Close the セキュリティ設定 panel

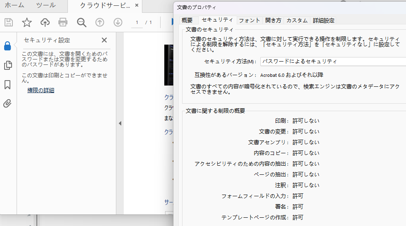coord(104,40)
